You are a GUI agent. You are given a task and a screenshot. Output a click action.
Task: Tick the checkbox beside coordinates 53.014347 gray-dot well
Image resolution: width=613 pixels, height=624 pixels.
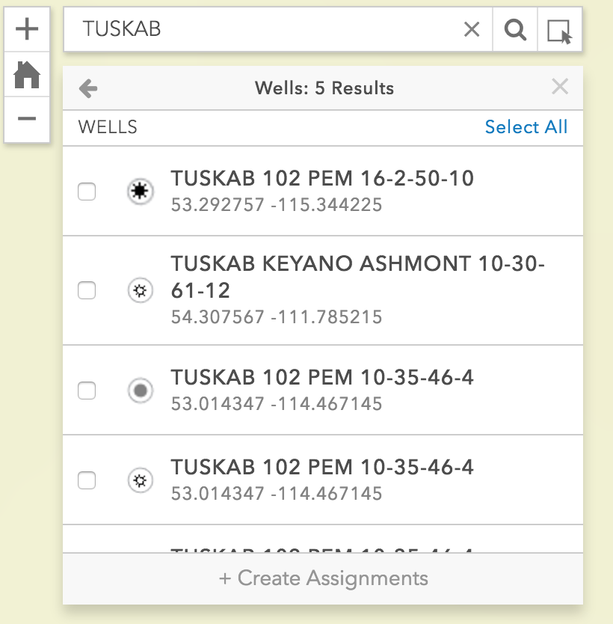(x=87, y=391)
